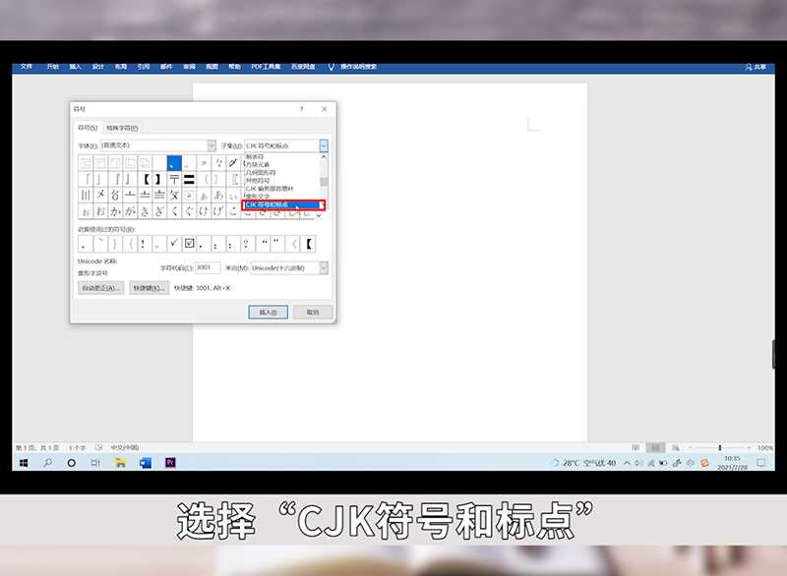Screen dimensions: 787x576
Task: Click the 操作说明搜索 lightbulb icon
Action: point(331,67)
